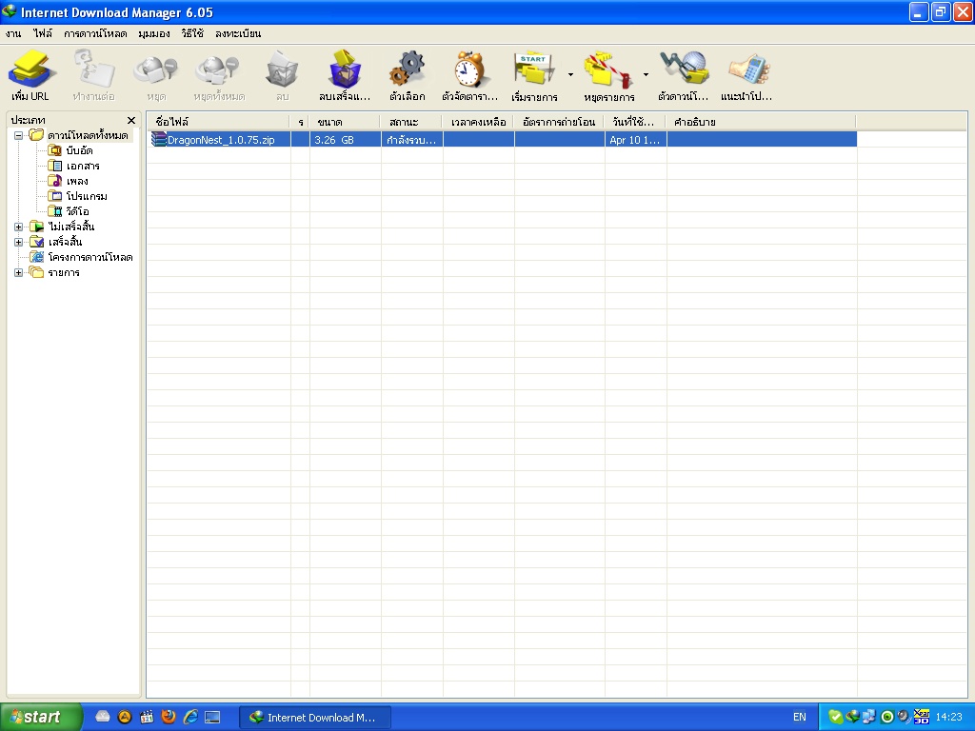Image resolution: width=975 pixels, height=731 pixels.
Task: Click Internet Download Manager taskbar button
Action: [315, 718]
